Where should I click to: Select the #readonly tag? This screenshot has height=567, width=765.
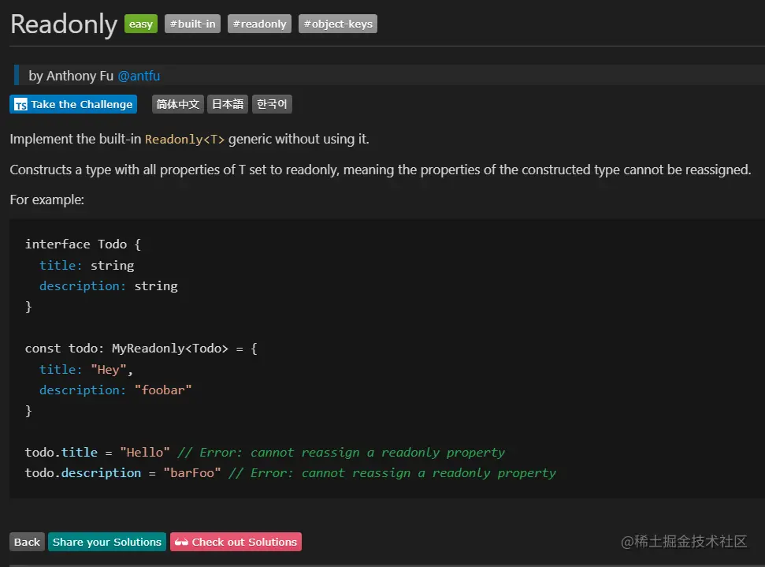(x=259, y=24)
